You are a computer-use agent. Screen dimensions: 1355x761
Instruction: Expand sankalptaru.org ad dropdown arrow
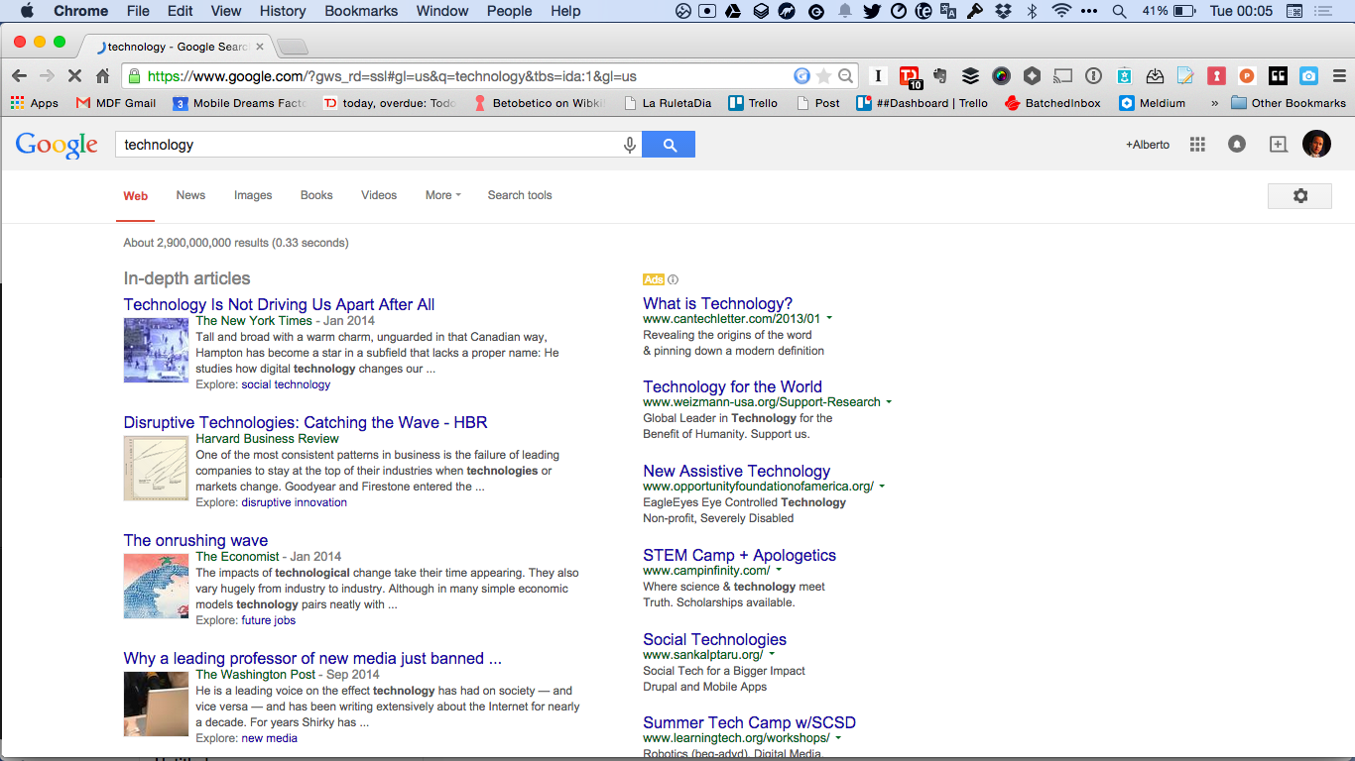click(772, 655)
